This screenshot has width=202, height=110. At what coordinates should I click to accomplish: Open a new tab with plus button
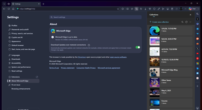click(43, 4)
